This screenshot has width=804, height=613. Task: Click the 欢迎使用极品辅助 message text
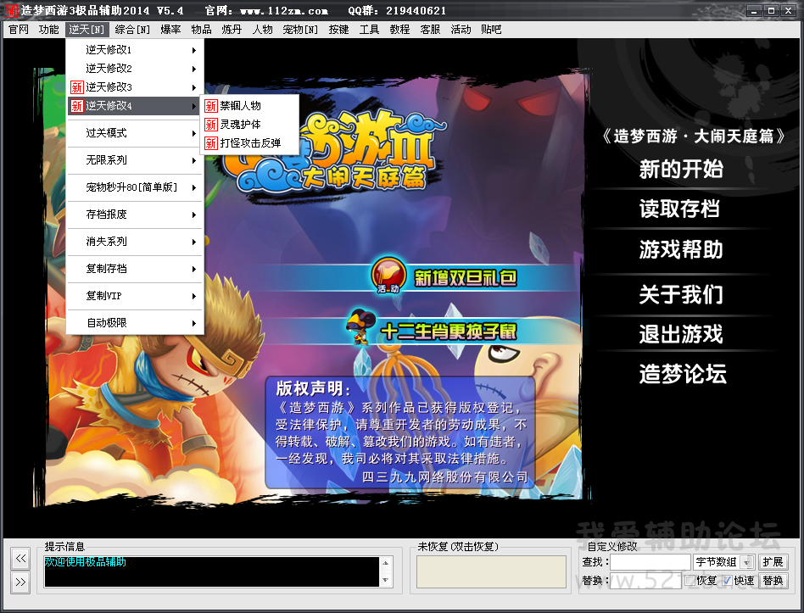[x=85, y=562]
